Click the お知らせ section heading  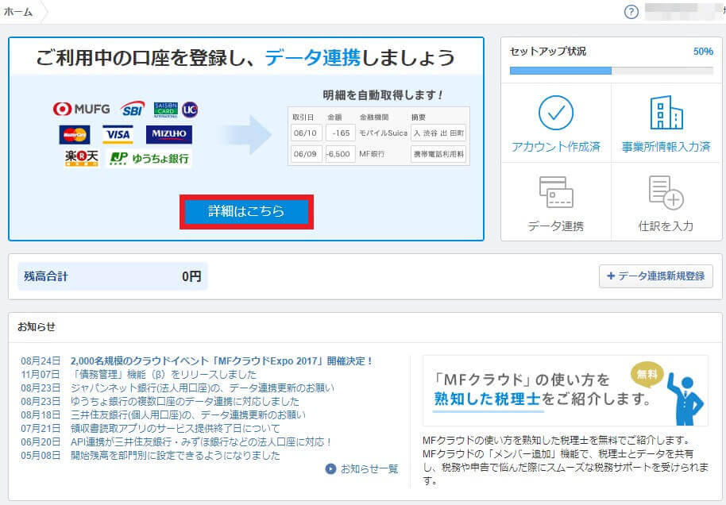(36, 327)
